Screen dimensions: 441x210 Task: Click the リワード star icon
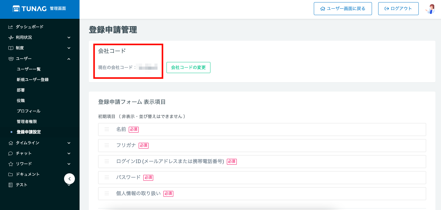pos(11,164)
